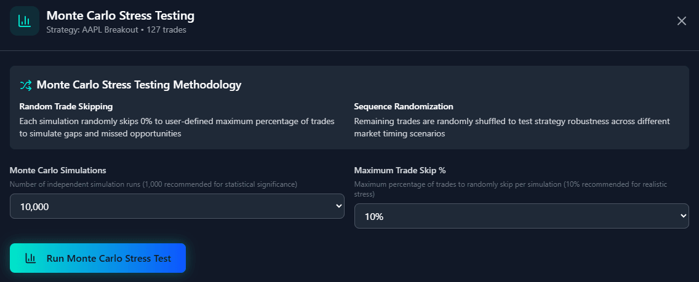Click the Maximum Trade Skip % label
The image size is (699, 282).
click(x=399, y=170)
